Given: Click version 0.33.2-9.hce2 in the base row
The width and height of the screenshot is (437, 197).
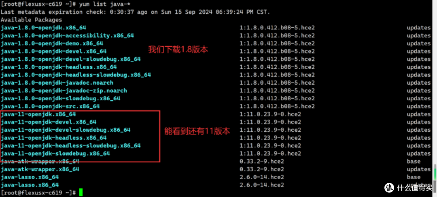Looking at the screenshot, I should [262, 162].
